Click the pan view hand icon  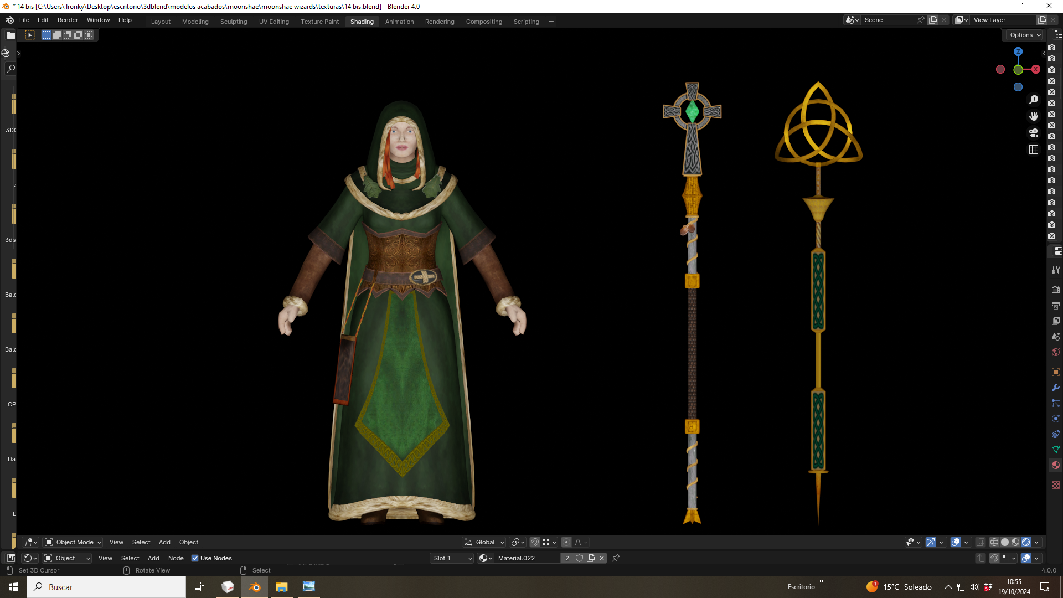[x=1034, y=116]
